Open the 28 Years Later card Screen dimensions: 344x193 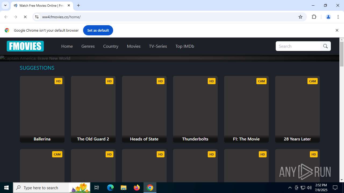tap(298, 109)
